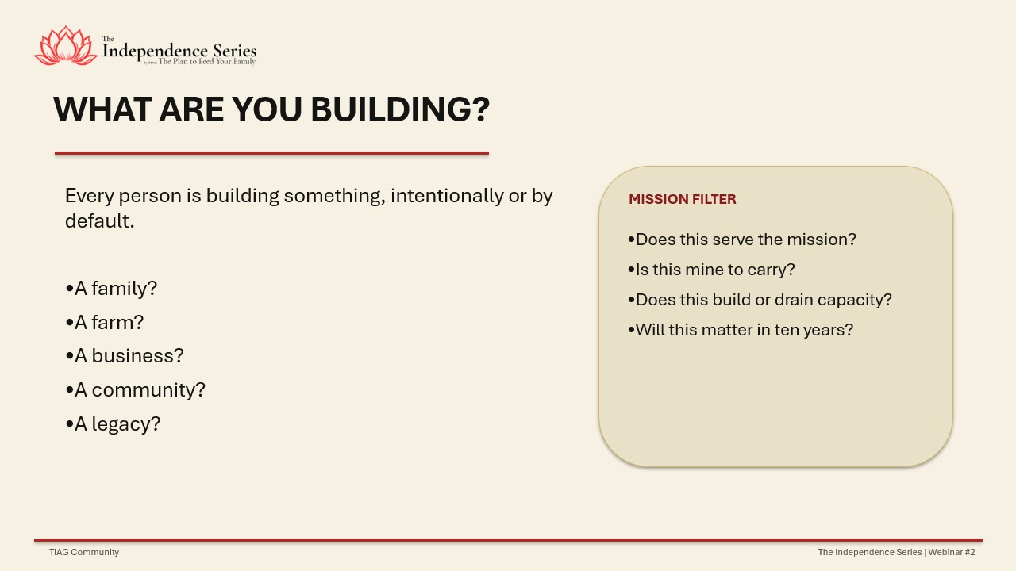Click The Independence Series Webinar #2 footer
Screen dimensions: 1016x571
pos(896,552)
